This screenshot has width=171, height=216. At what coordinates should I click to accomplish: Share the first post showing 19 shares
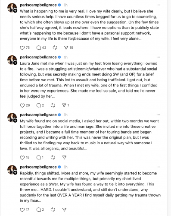(66, 48)
